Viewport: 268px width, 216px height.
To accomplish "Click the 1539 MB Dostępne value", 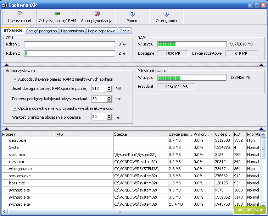I will click(173, 54).
